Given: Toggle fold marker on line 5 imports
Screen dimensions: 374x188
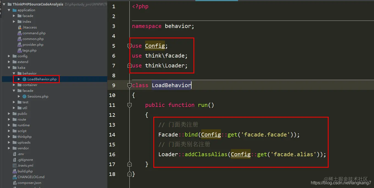Looking at the screenshot, I should click(x=130, y=46).
